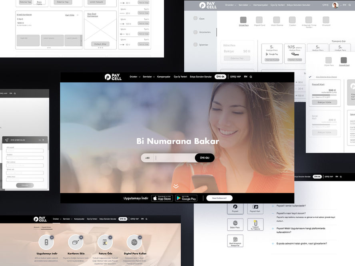
Task: Click Tümünü Gör link in dashboard
Action: 339,42
